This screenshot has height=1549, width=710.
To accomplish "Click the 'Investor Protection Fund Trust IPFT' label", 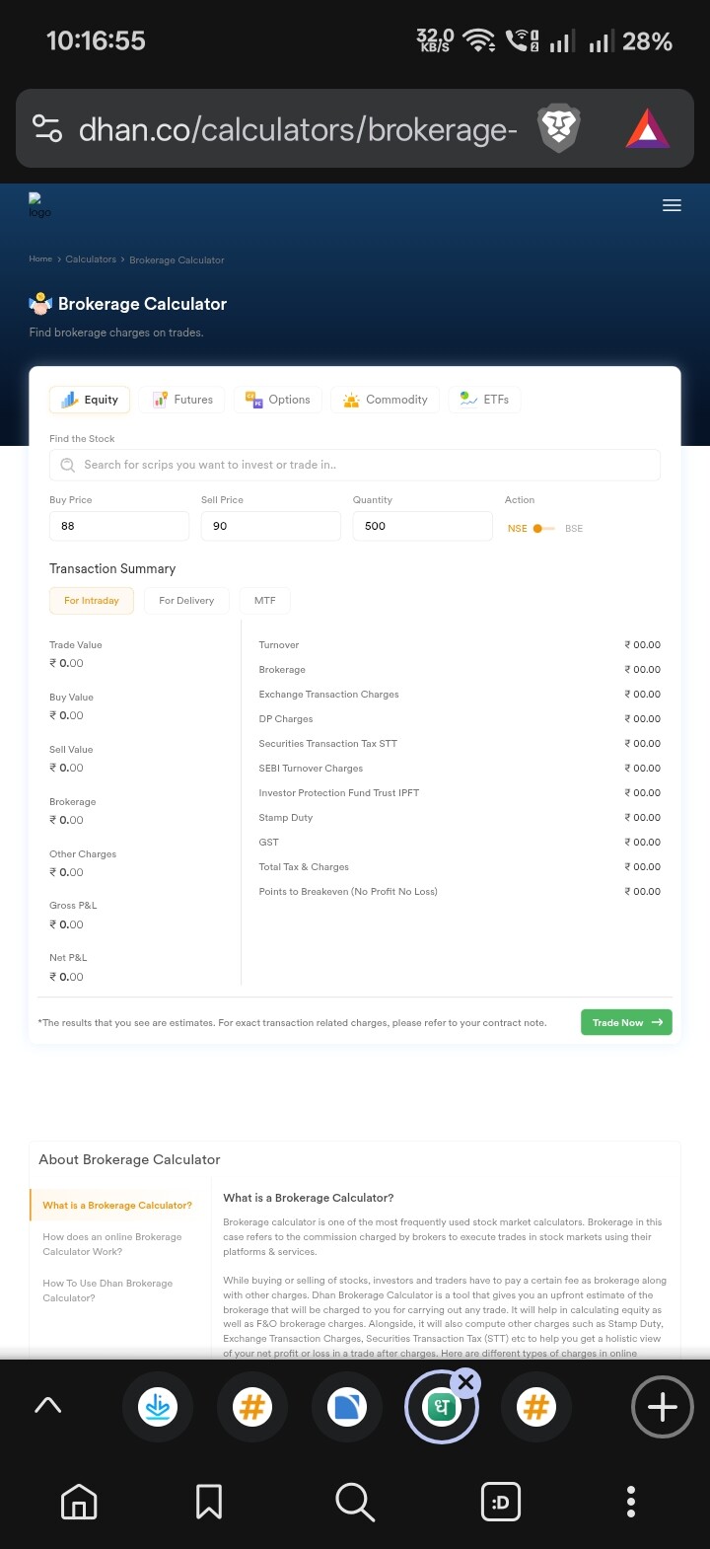I will coord(339,793).
